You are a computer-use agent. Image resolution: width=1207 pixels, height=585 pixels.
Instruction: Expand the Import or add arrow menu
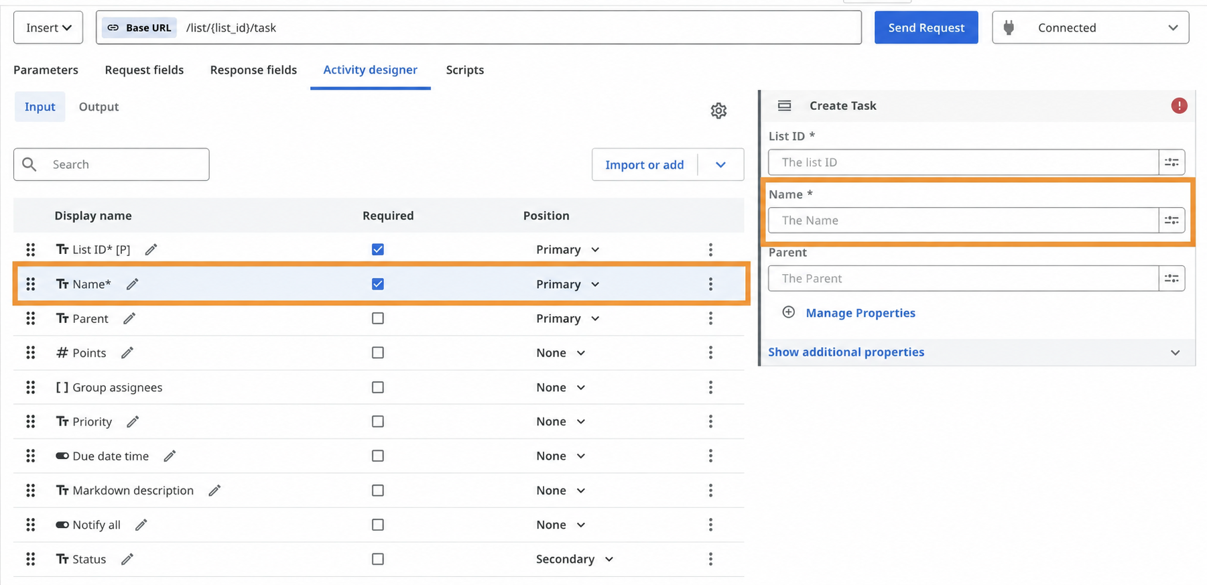coord(720,165)
